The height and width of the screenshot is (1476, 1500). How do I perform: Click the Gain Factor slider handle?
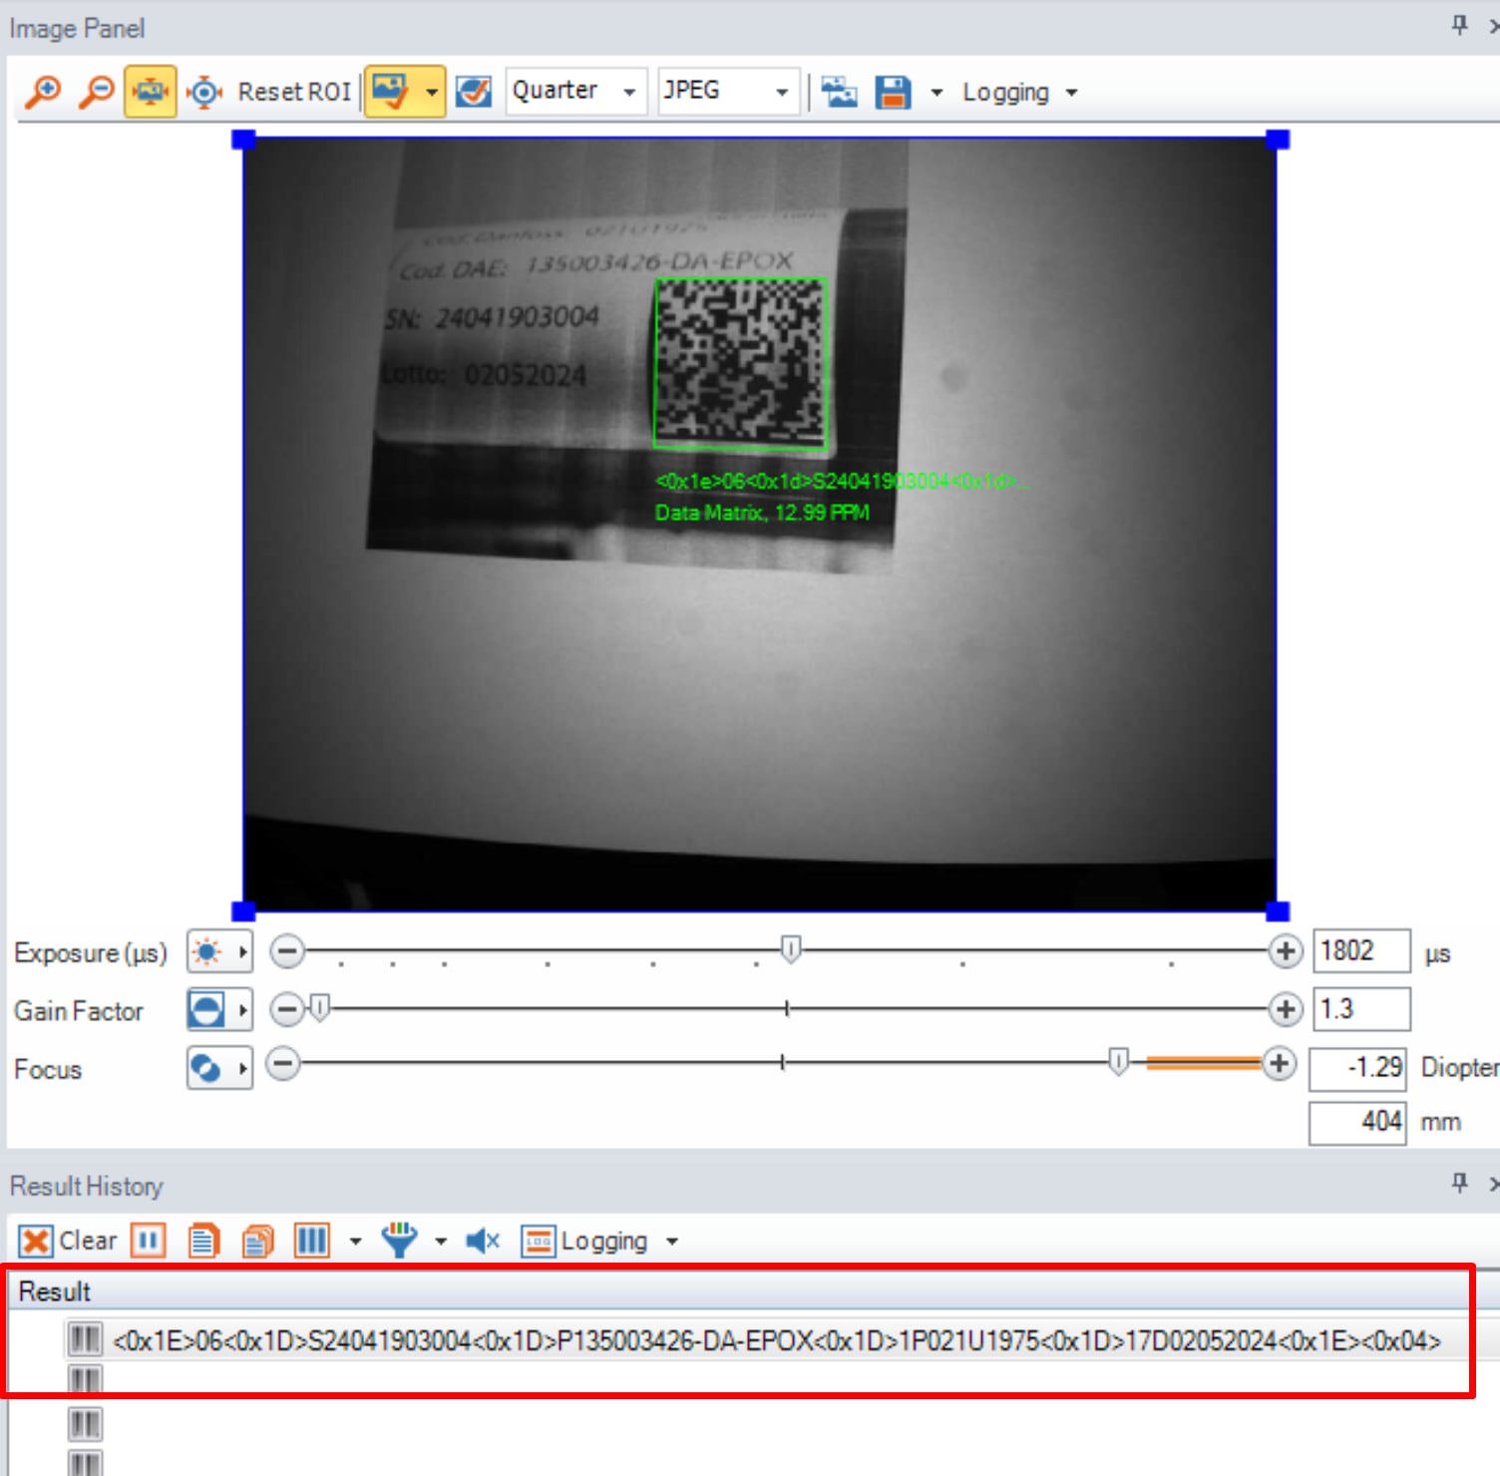(x=319, y=1009)
